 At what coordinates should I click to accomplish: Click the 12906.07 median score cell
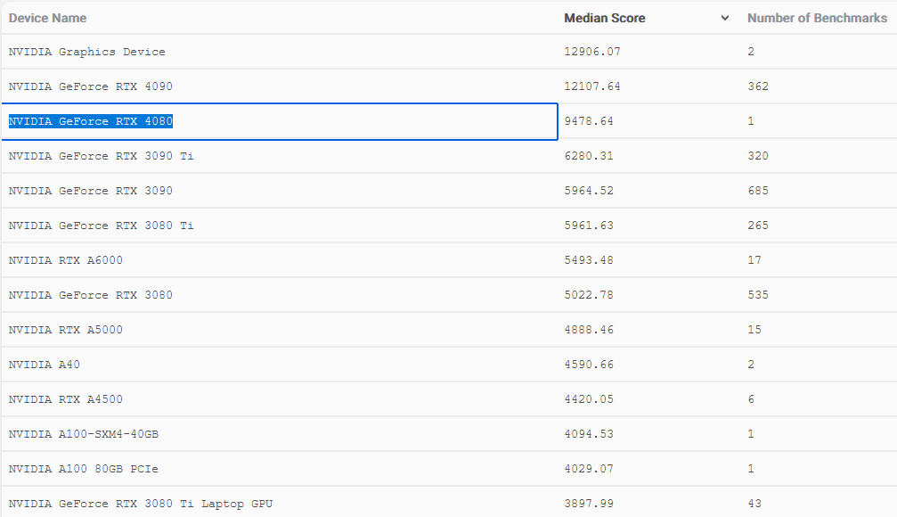592,52
